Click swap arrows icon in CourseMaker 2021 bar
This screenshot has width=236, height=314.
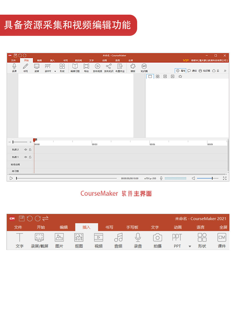click(x=45, y=218)
